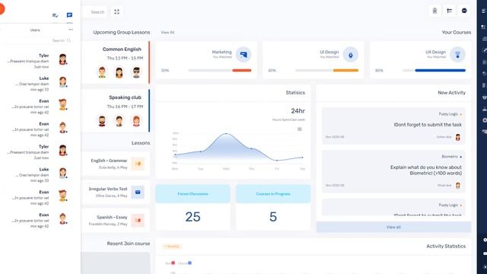Image resolution: width=487 pixels, height=274 pixels.
Task: Open View All for Upcoming Group Lessons
Action: [167, 32]
